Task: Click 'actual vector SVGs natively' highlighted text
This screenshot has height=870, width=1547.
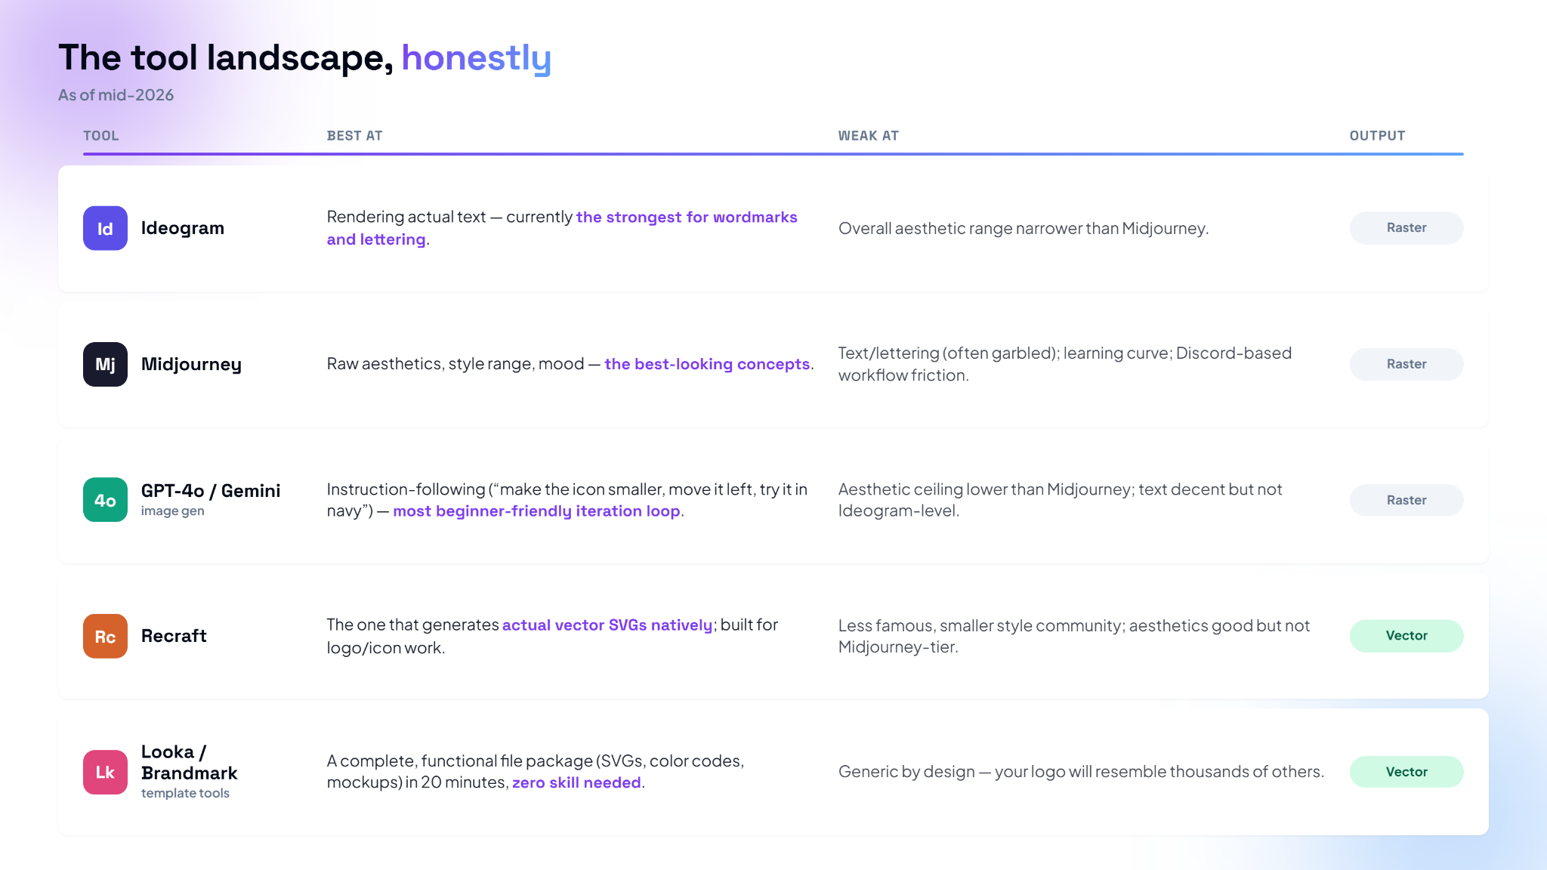Action: tap(607, 625)
